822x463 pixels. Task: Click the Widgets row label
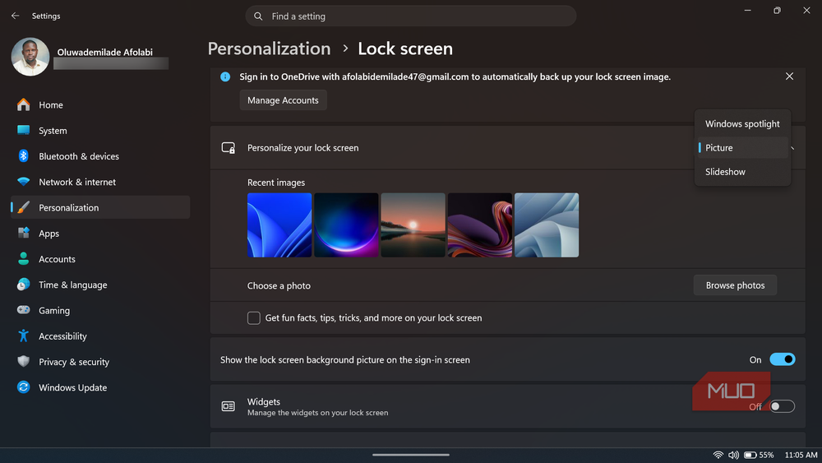264,401
